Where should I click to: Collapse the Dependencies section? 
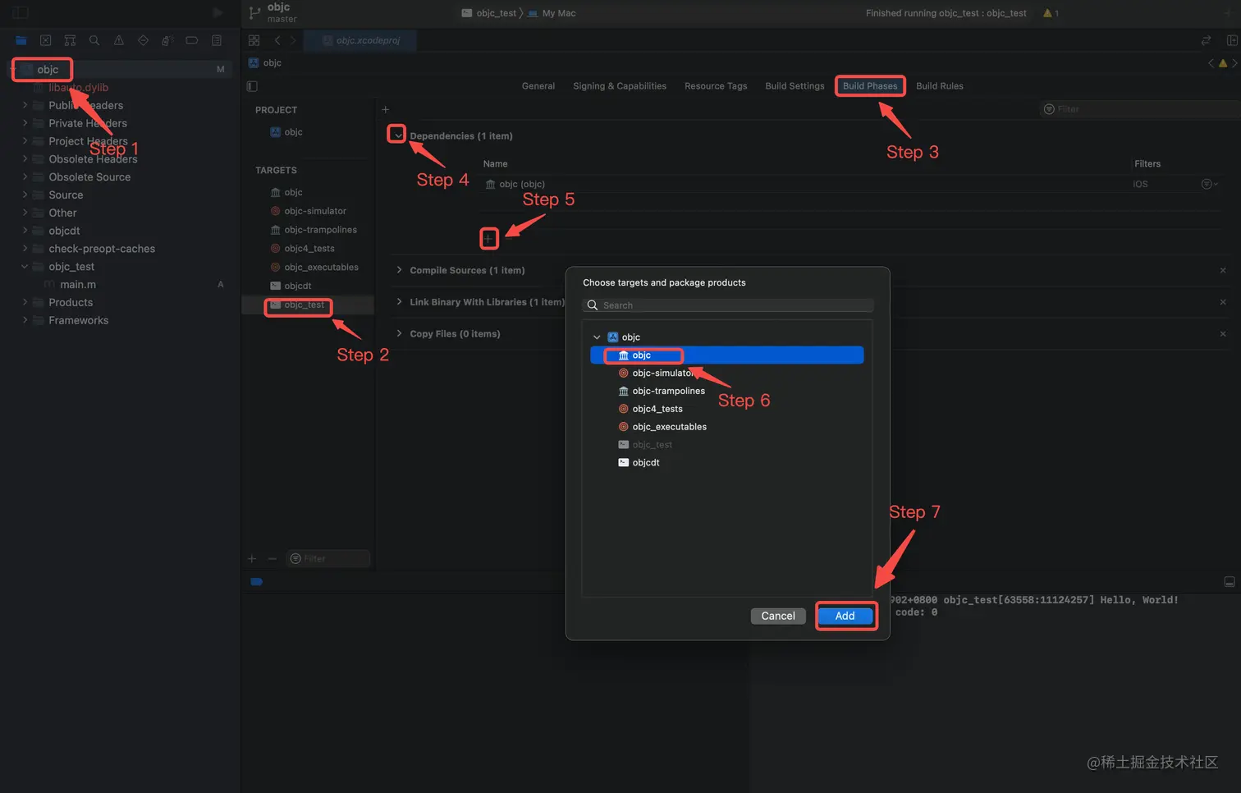[397, 135]
